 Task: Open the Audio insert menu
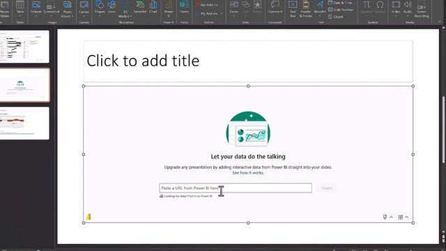[x=408, y=9]
